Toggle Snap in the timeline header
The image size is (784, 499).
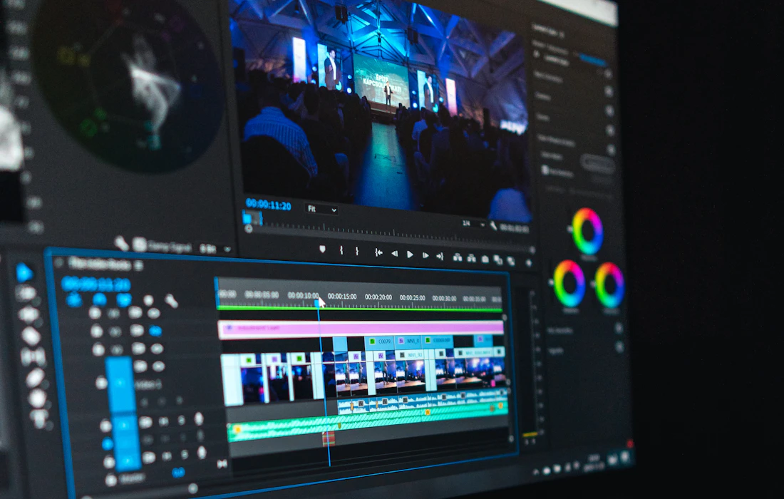click(100, 299)
